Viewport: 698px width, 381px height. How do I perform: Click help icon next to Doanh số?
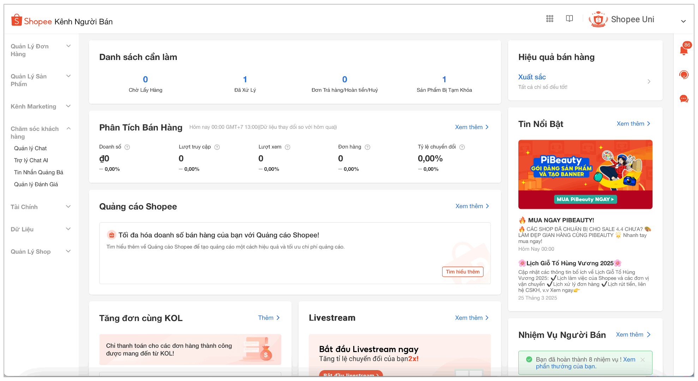pos(127,147)
